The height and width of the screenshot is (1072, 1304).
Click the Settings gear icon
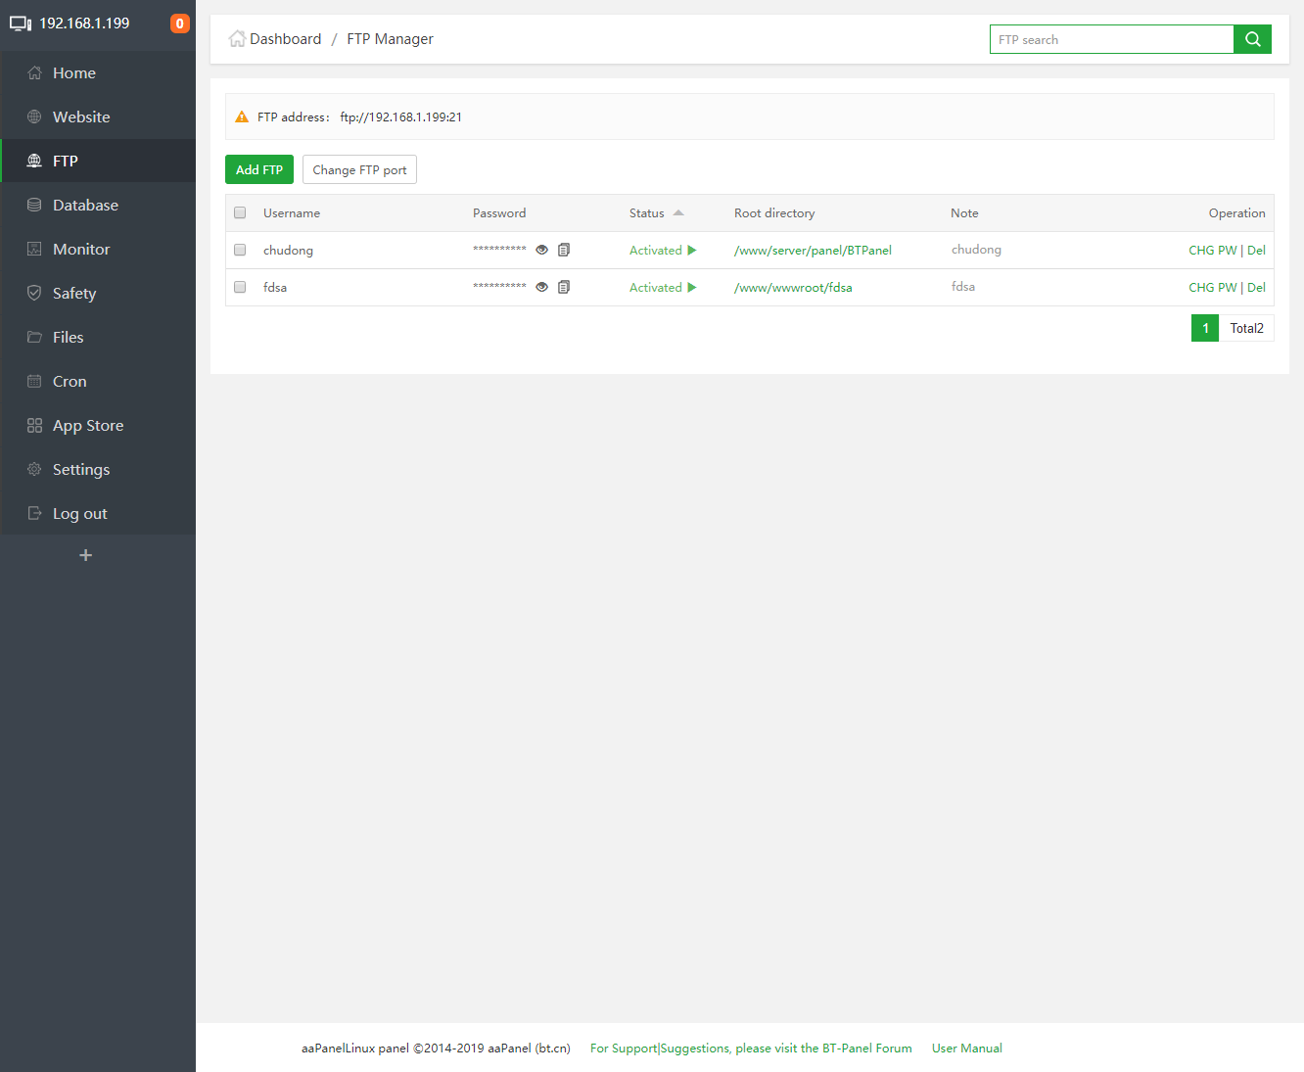click(34, 470)
